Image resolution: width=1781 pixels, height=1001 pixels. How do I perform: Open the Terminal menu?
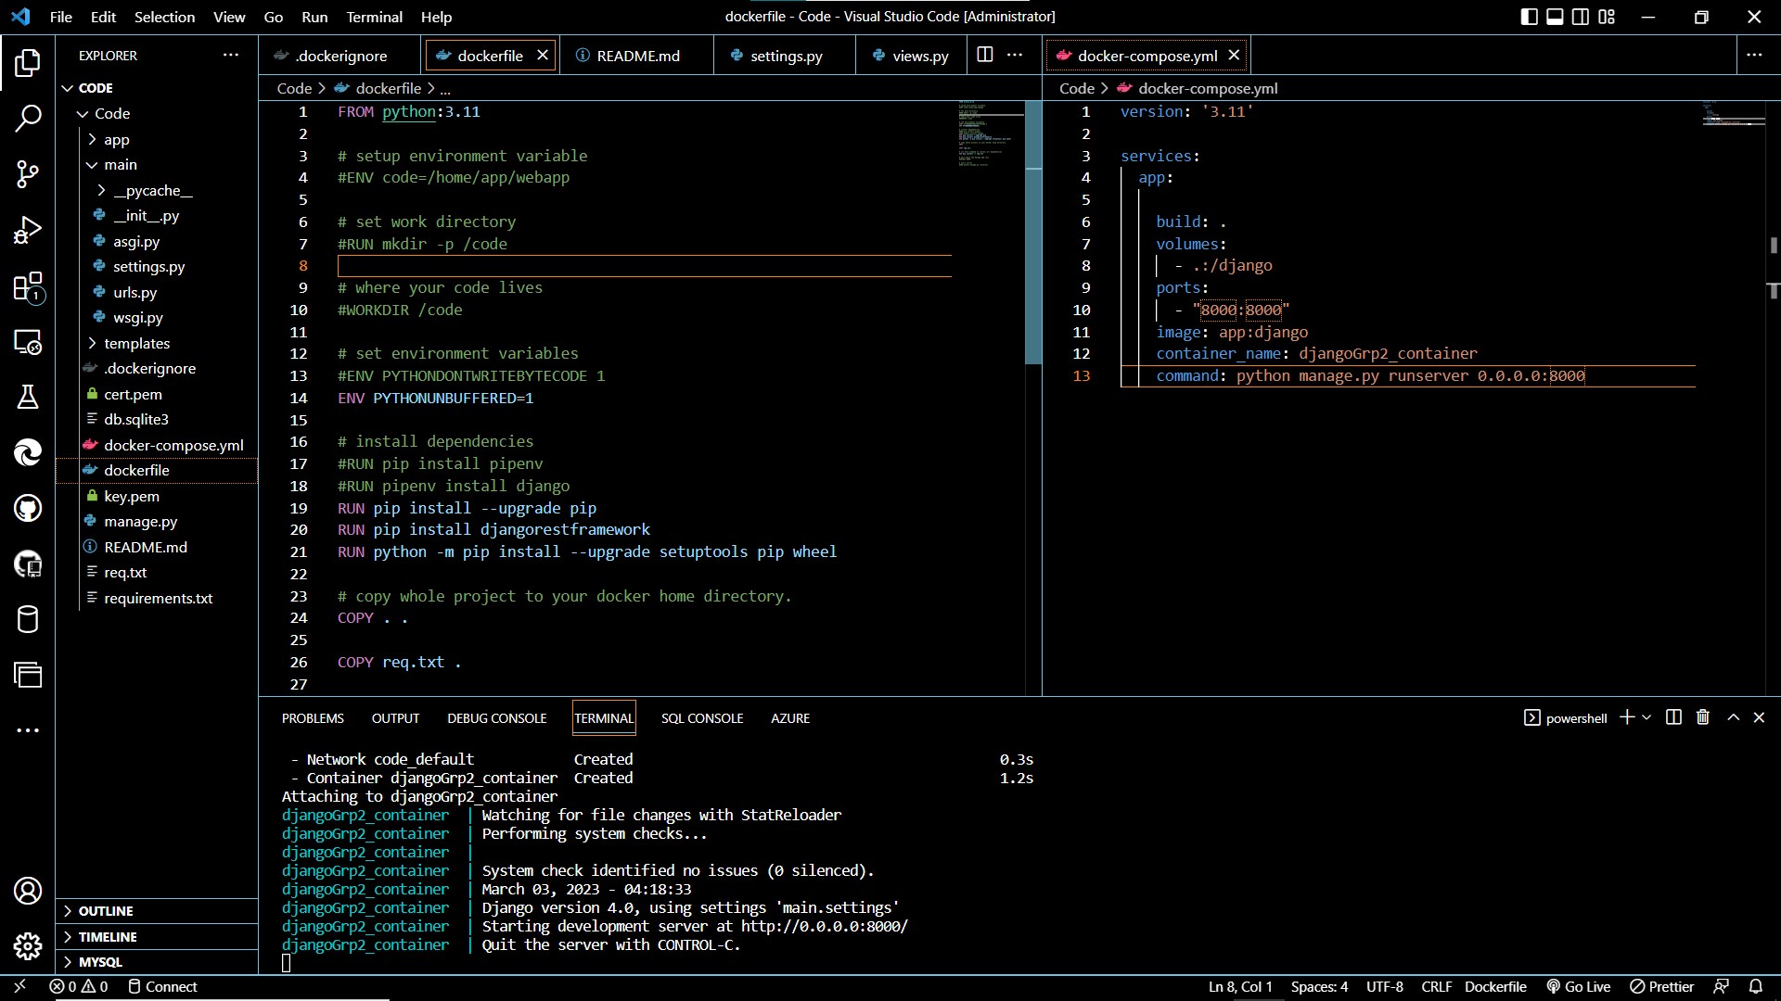coord(374,17)
